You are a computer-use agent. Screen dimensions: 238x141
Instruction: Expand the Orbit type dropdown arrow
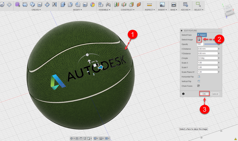click(74, 138)
